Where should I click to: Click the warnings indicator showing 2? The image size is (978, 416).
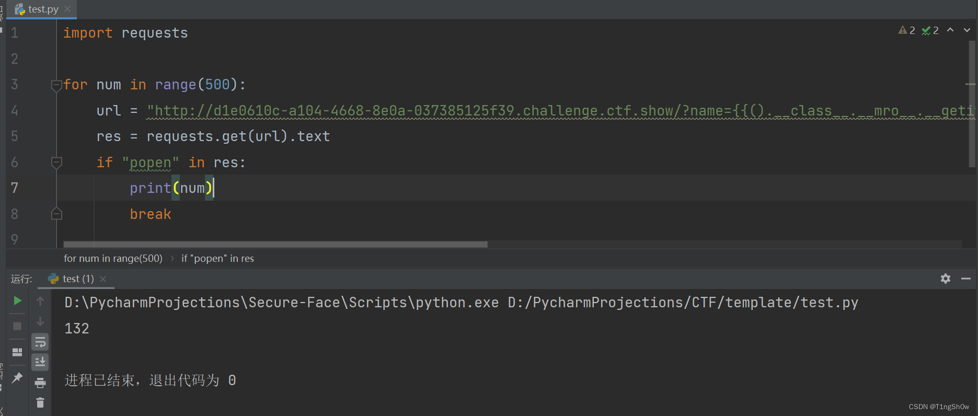pos(907,30)
